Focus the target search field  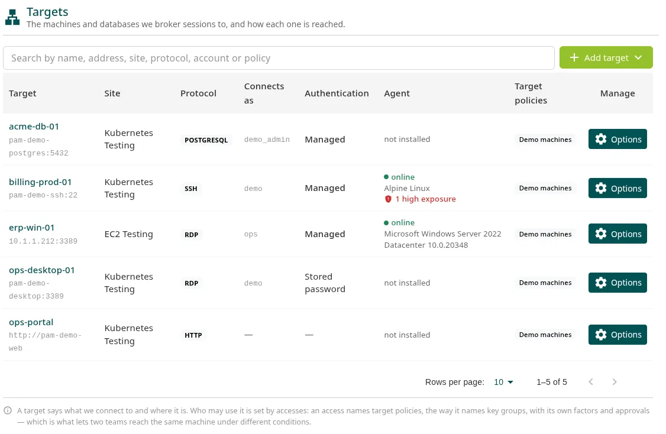pos(279,58)
